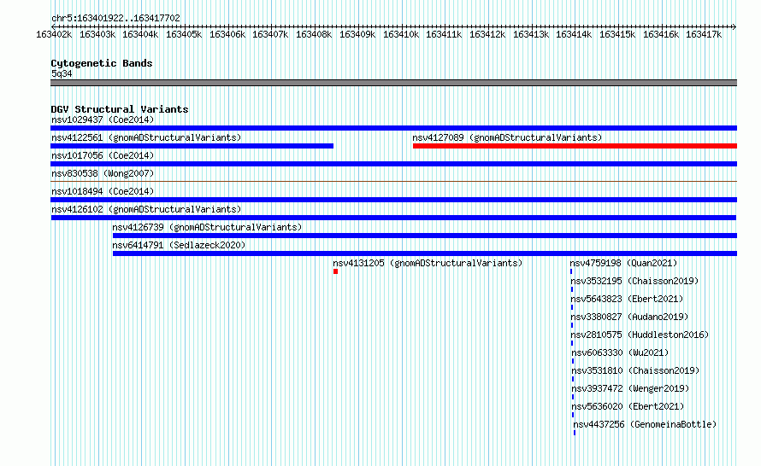761x466 pixels.
Task: Open nsv4127089 (gnomADStructuralVariants) label
Action: (x=507, y=137)
